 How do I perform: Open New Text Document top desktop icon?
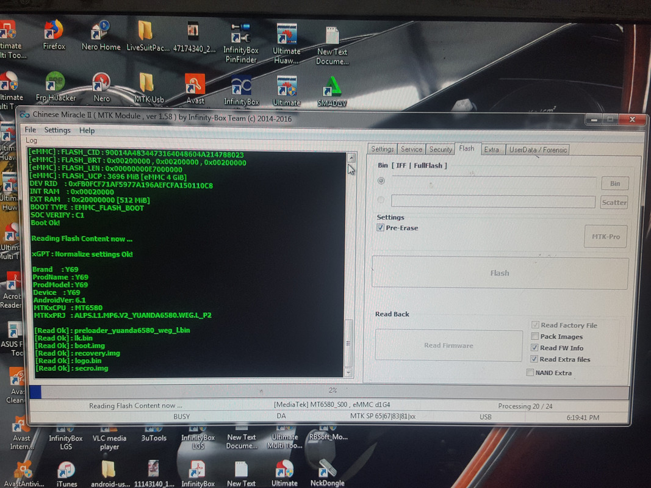click(x=332, y=46)
